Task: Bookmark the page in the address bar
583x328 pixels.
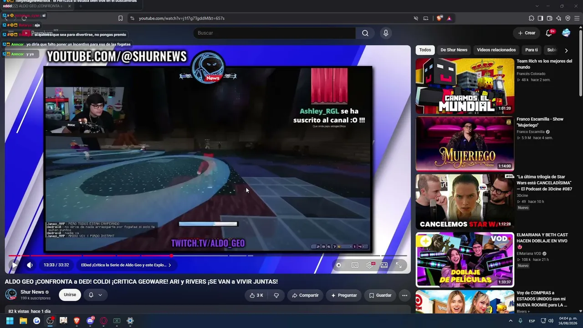Action: point(120,18)
